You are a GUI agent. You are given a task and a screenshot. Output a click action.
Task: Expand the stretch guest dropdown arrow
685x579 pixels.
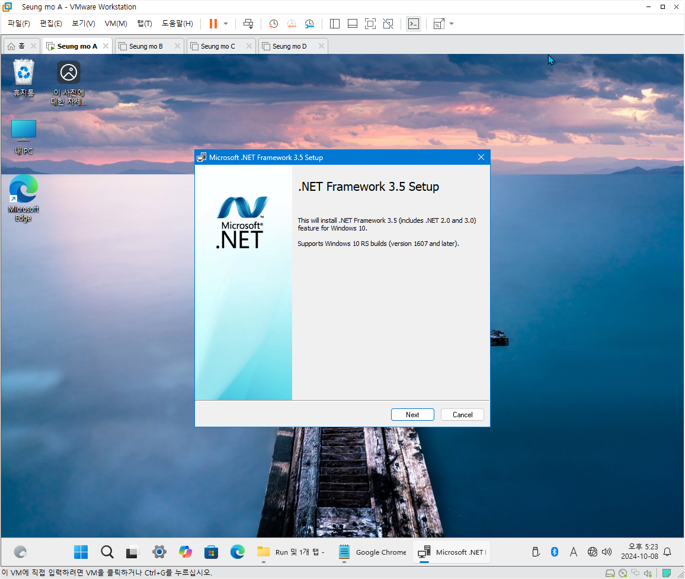pos(452,24)
